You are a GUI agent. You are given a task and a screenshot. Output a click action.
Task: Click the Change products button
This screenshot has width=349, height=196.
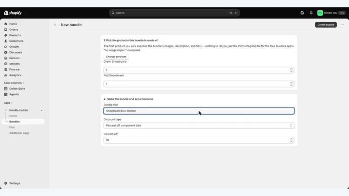pos(116,57)
